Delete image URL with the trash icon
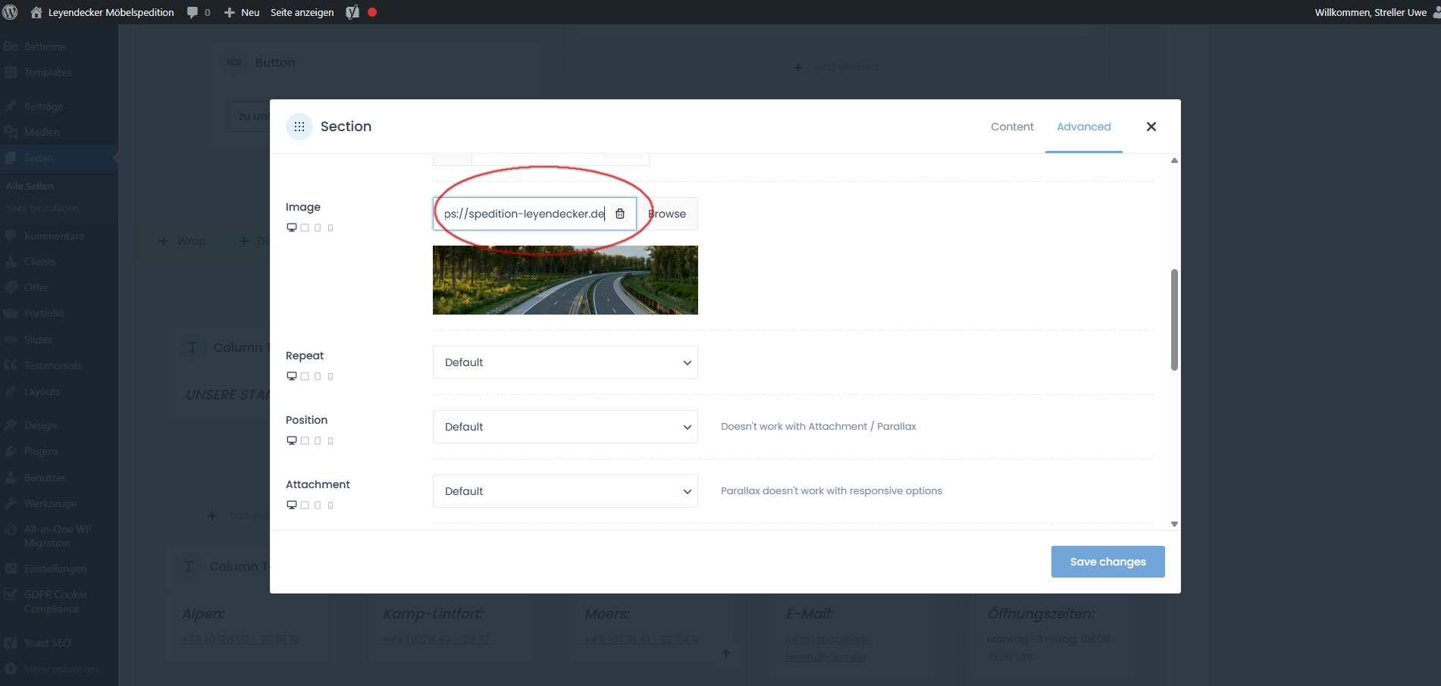Image resolution: width=1441 pixels, height=686 pixels. coord(620,214)
